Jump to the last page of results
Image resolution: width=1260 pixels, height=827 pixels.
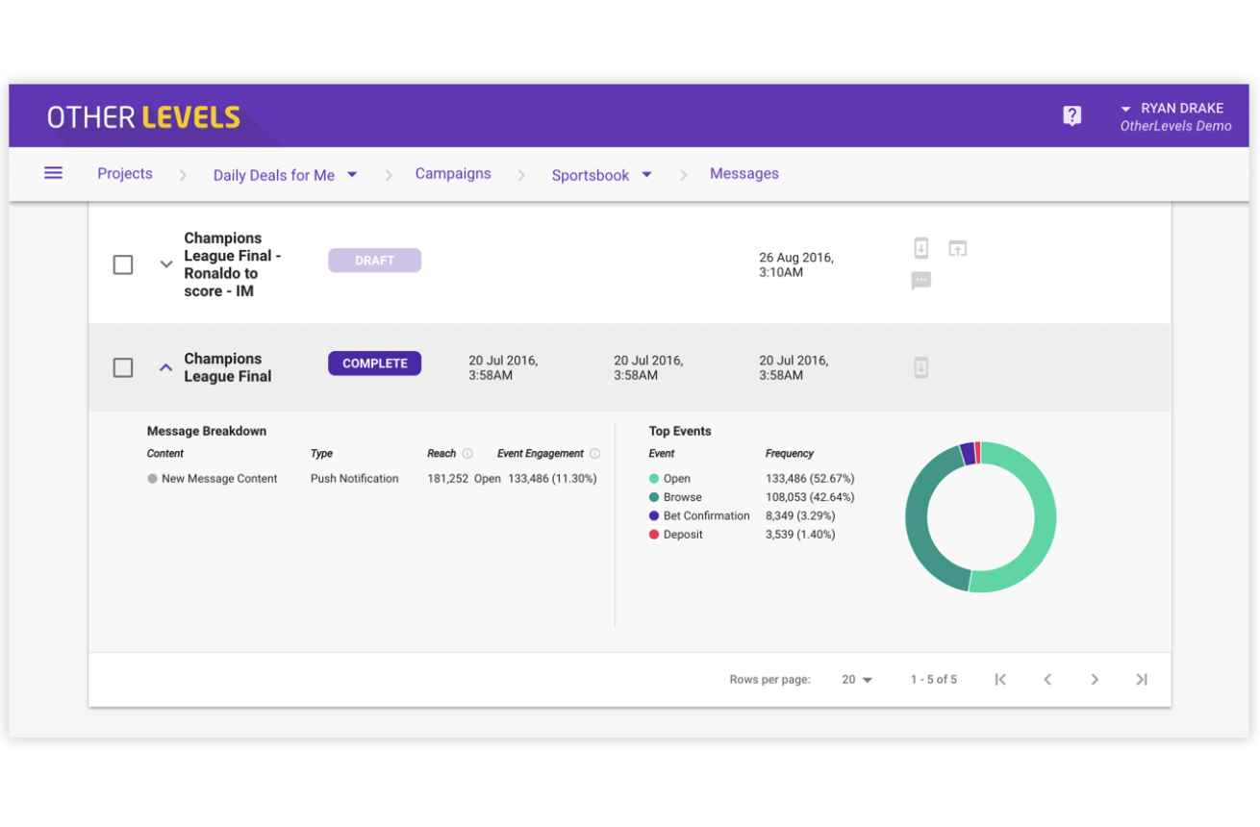pos(1142,679)
